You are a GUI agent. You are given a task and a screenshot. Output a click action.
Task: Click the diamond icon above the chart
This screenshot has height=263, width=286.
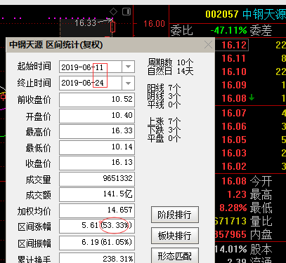pos(113,12)
